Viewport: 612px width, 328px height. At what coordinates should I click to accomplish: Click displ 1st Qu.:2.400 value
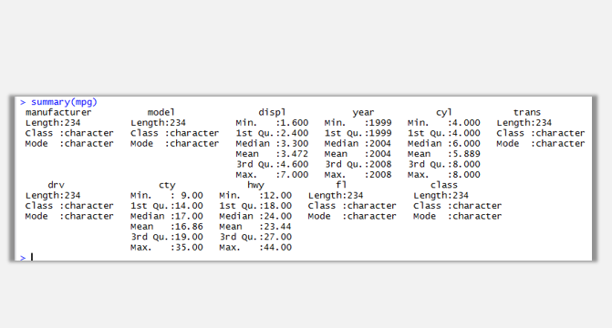pos(272,133)
